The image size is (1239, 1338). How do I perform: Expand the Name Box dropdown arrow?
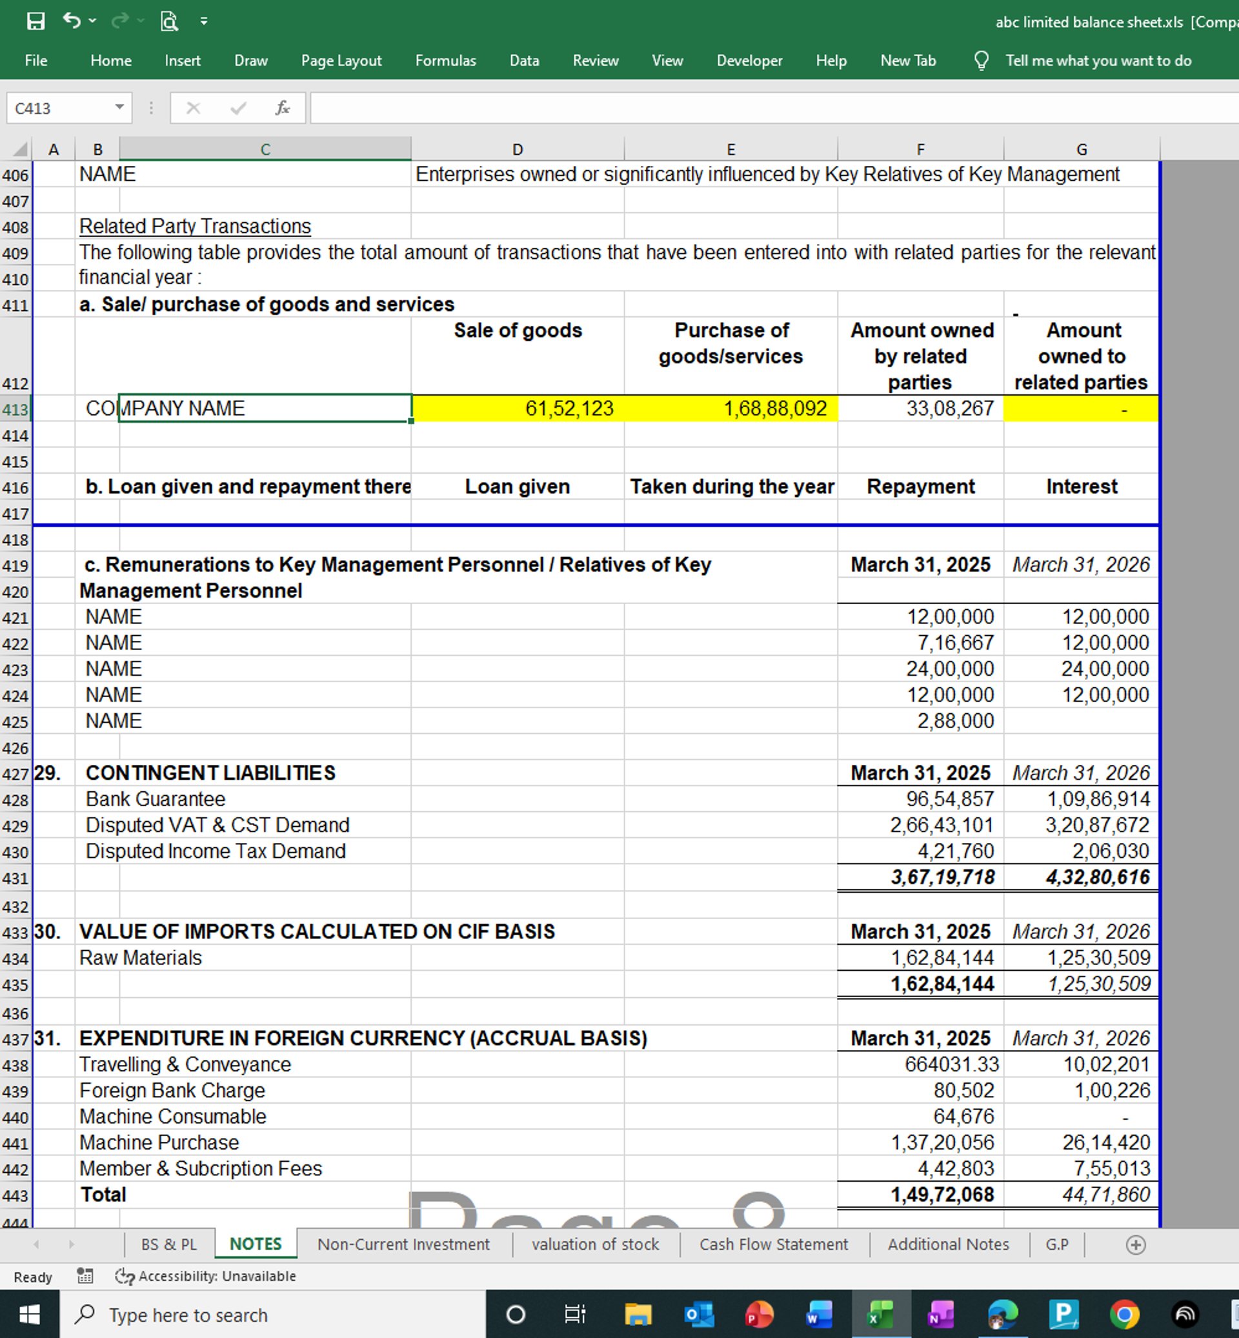119,107
